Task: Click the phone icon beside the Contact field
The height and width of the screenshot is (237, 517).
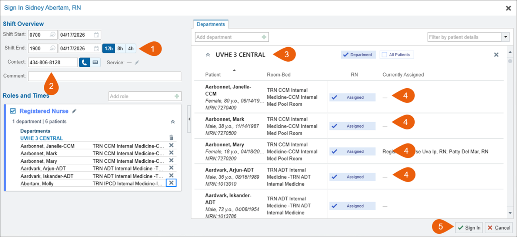Action: click(84, 62)
